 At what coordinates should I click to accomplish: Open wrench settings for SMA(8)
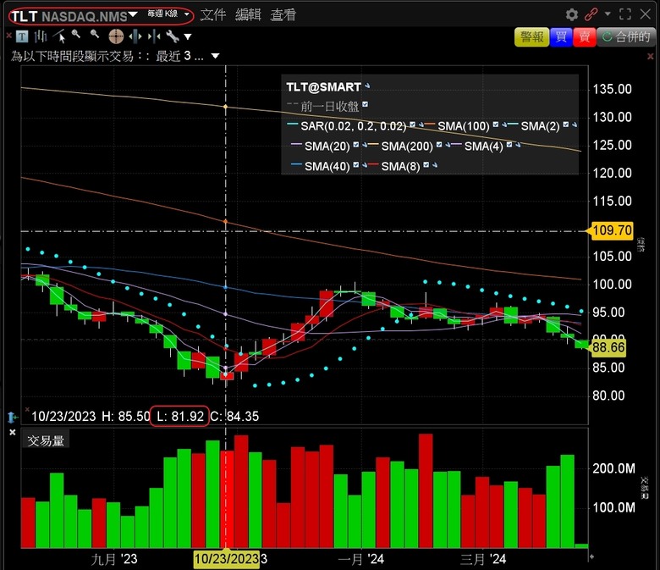point(434,165)
